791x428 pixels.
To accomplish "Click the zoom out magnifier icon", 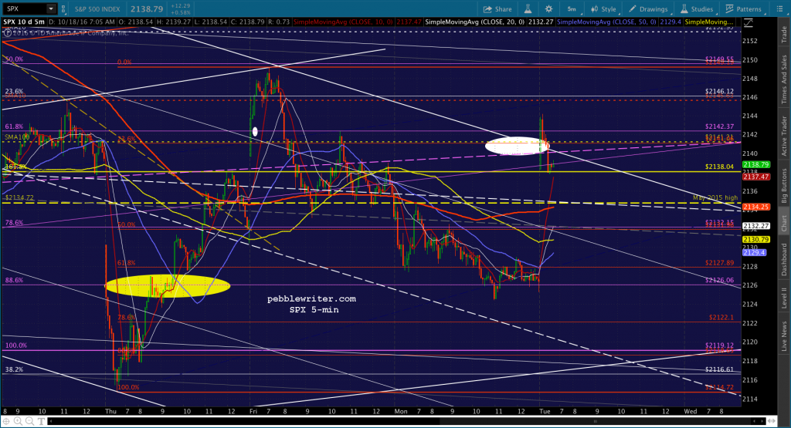I will [x=29, y=422].
